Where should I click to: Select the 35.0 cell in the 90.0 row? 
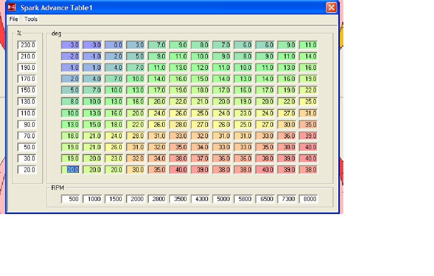click(308, 125)
